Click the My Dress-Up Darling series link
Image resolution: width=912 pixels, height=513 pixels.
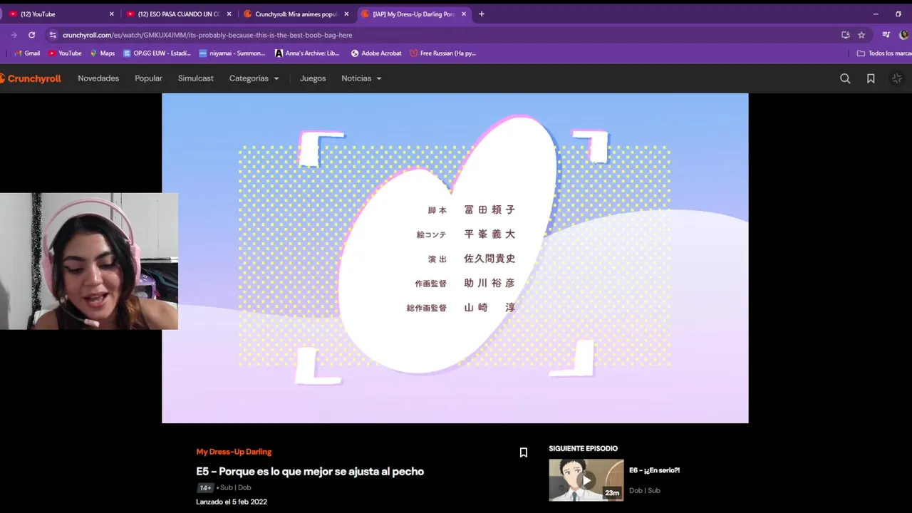[234, 452]
